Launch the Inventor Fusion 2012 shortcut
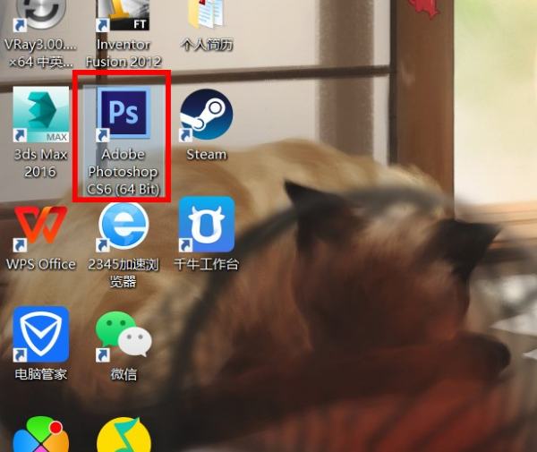Screen dimensions: 537x452 pos(124,15)
